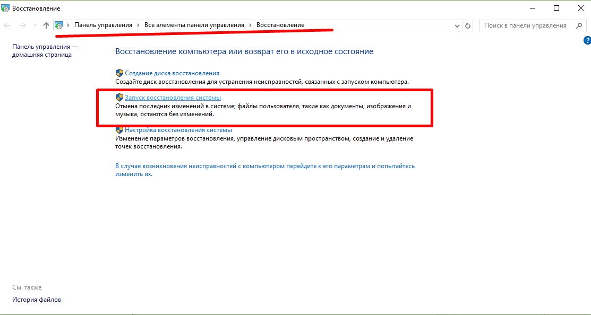Expand the address bar history dropdown arrow
This screenshot has width=591, height=315.
click(458, 25)
